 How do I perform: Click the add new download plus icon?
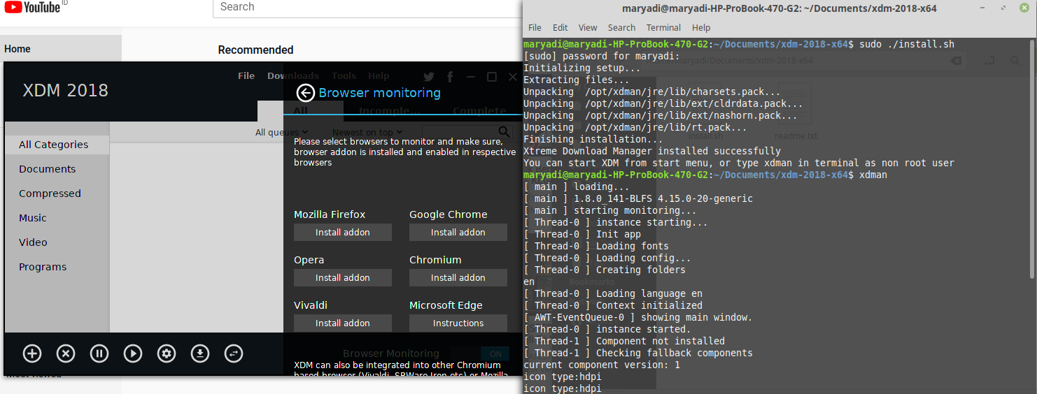point(32,353)
